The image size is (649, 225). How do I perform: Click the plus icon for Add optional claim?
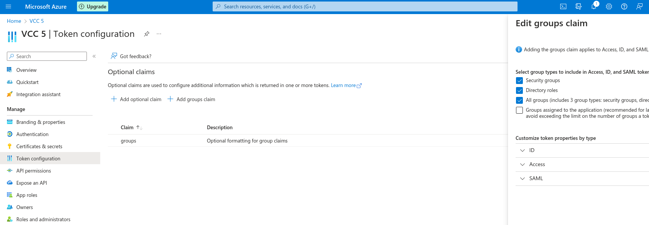(114, 99)
